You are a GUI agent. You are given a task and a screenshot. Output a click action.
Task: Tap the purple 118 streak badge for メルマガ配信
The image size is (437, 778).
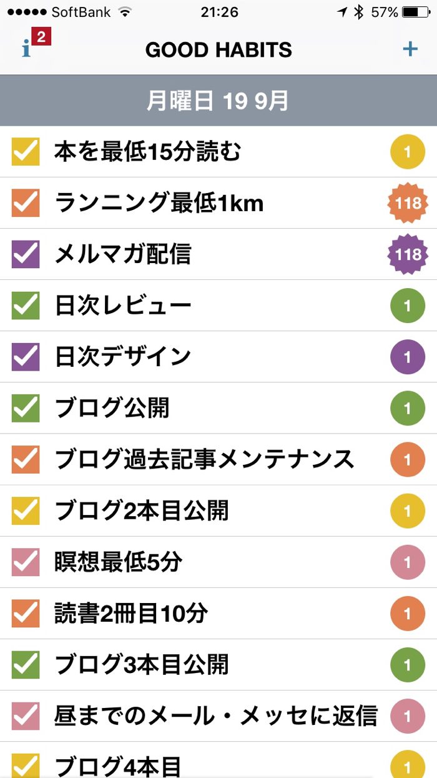tap(408, 254)
